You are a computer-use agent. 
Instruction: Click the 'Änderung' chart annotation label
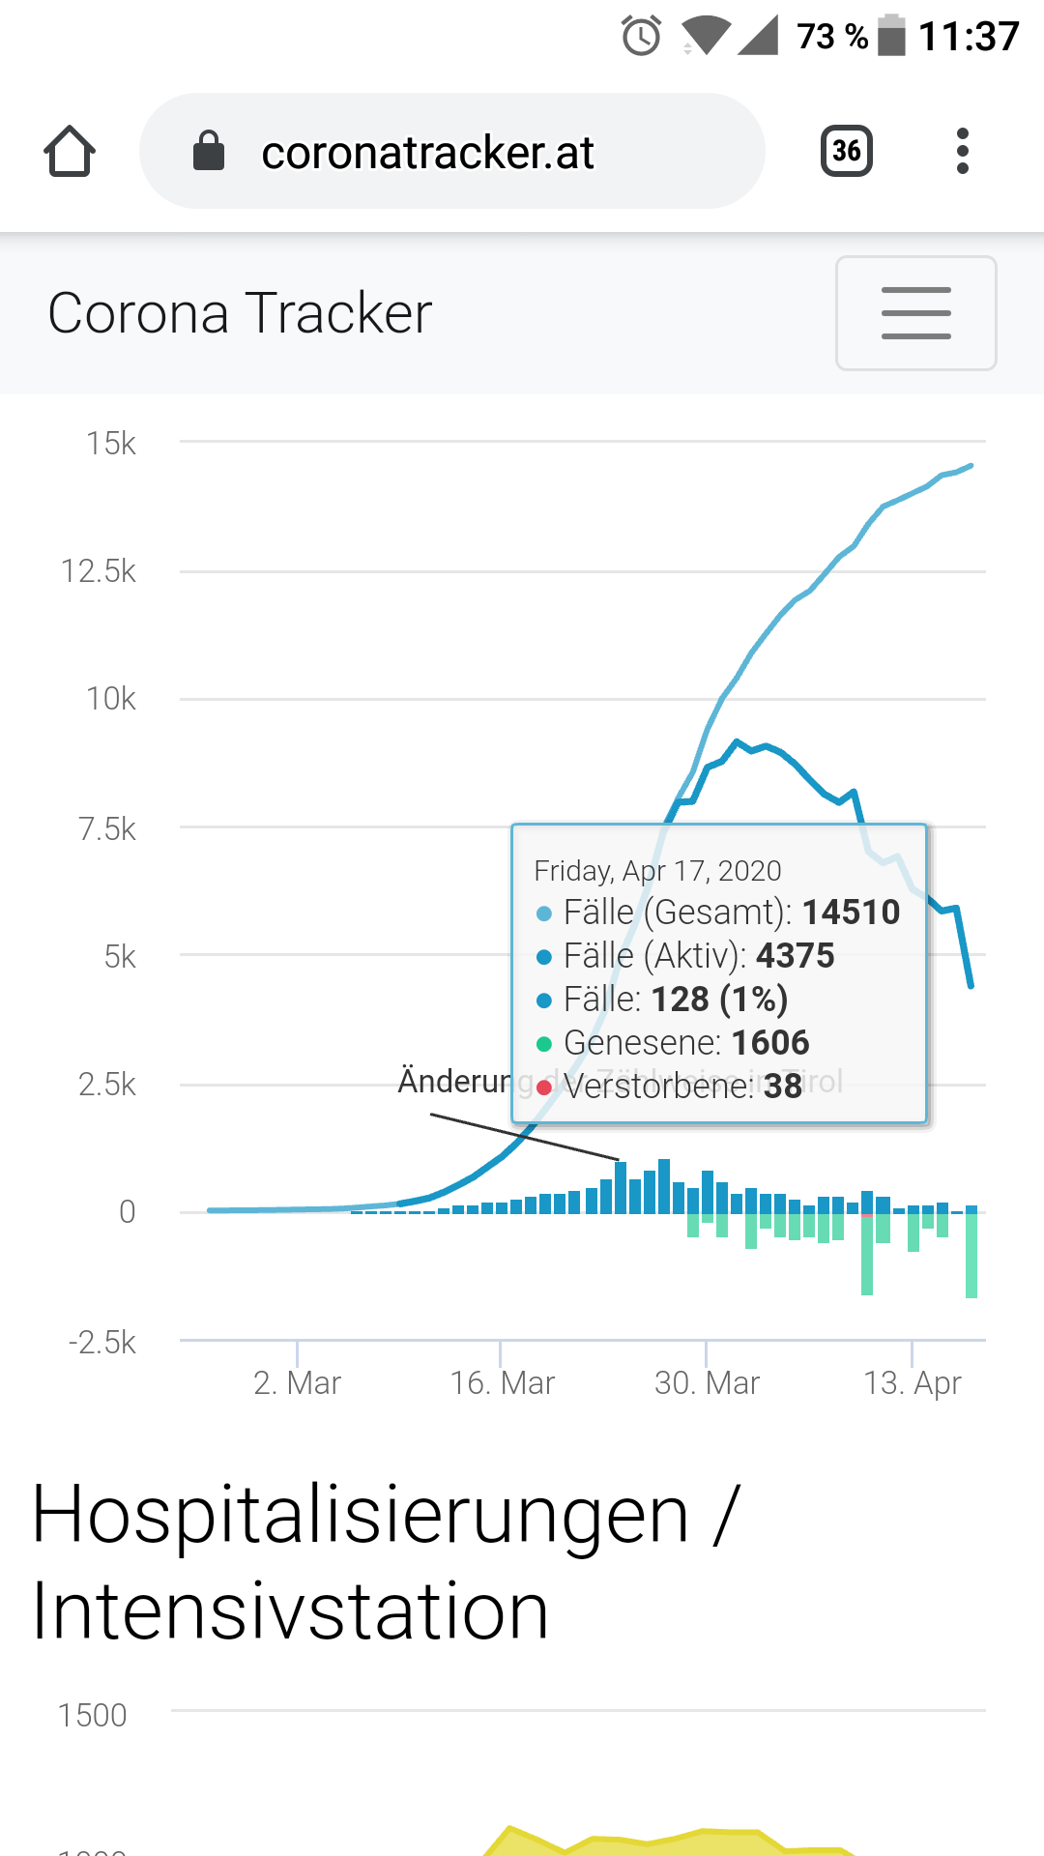pos(454,1081)
